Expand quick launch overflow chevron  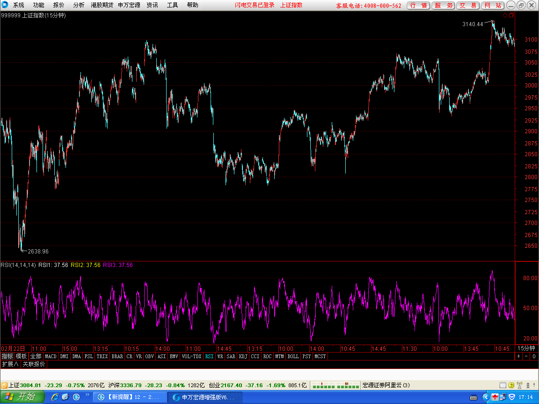87,395
